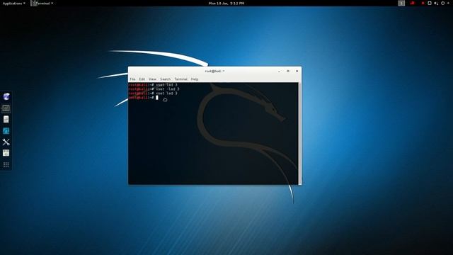Open the Terminal launcher in the dock
This screenshot has height=255, width=453.
(6, 108)
